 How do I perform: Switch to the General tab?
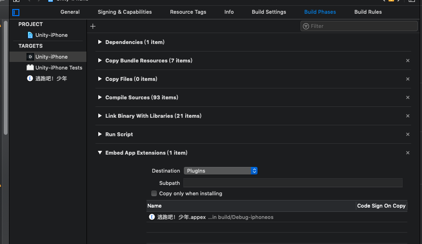[x=70, y=12]
